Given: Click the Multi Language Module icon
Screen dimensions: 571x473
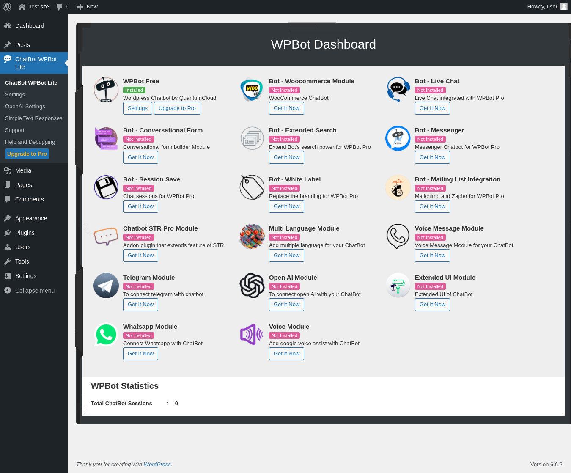Looking at the screenshot, I should [x=252, y=236].
